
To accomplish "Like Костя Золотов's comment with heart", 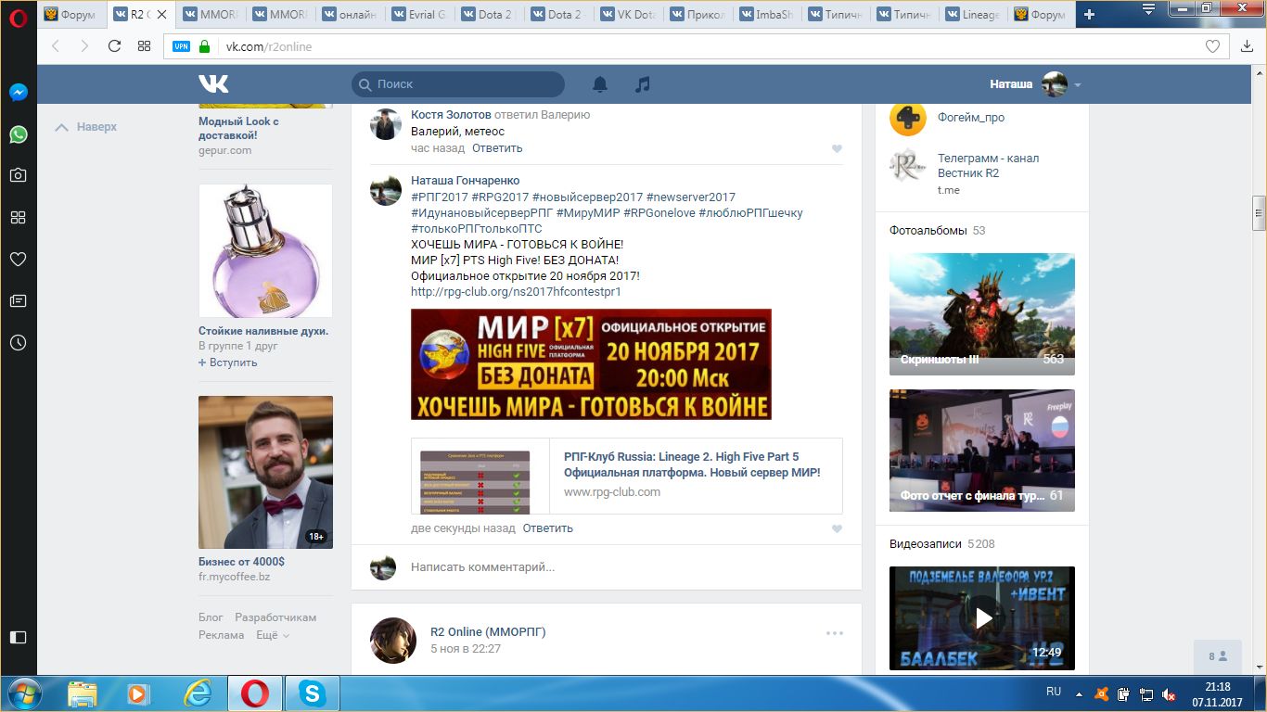I will (x=837, y=149).
